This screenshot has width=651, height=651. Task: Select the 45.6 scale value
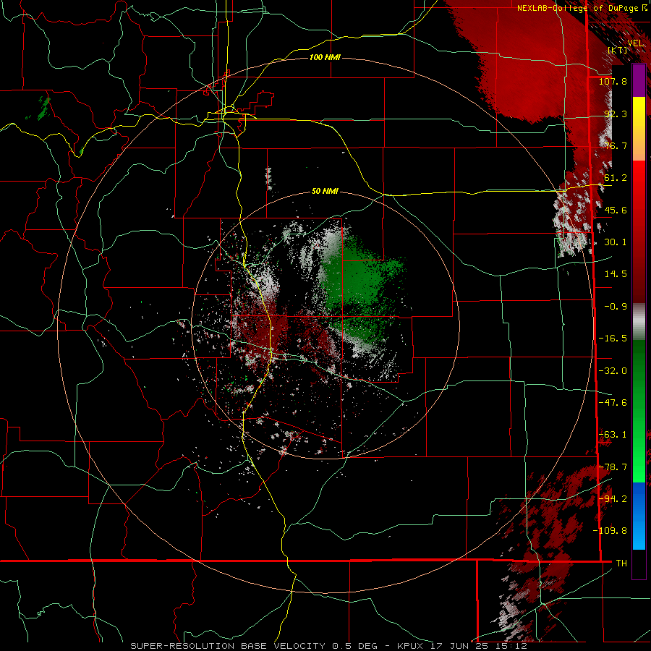click(x=616, y=210)
